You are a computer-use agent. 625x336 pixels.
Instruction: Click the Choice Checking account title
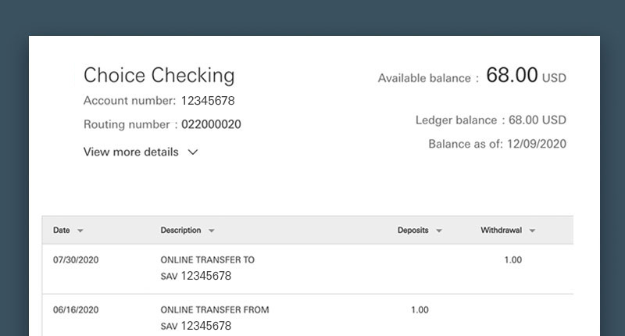click(x=159, y=75)
